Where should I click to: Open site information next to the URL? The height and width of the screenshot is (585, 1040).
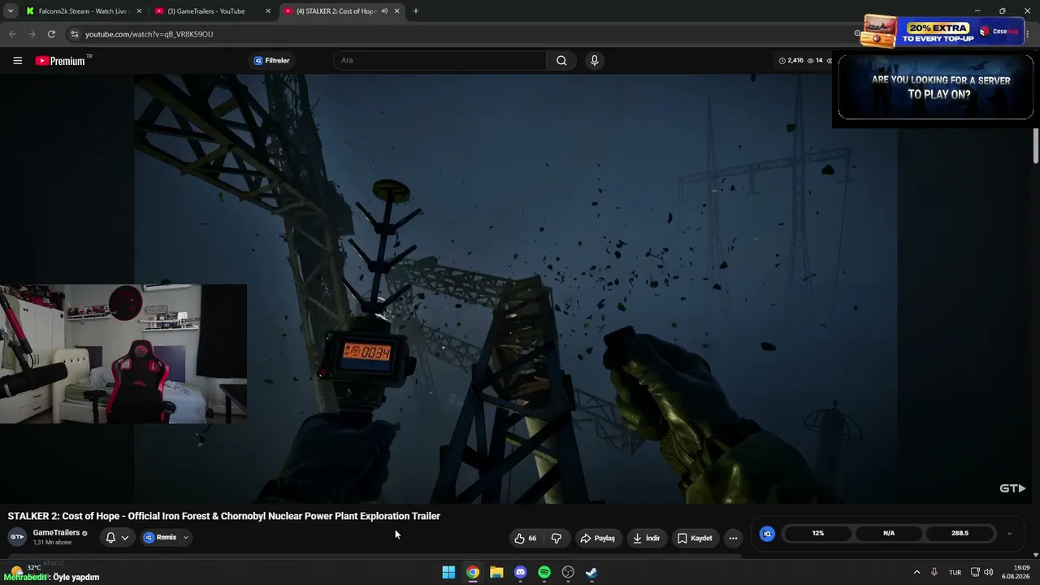74,34
